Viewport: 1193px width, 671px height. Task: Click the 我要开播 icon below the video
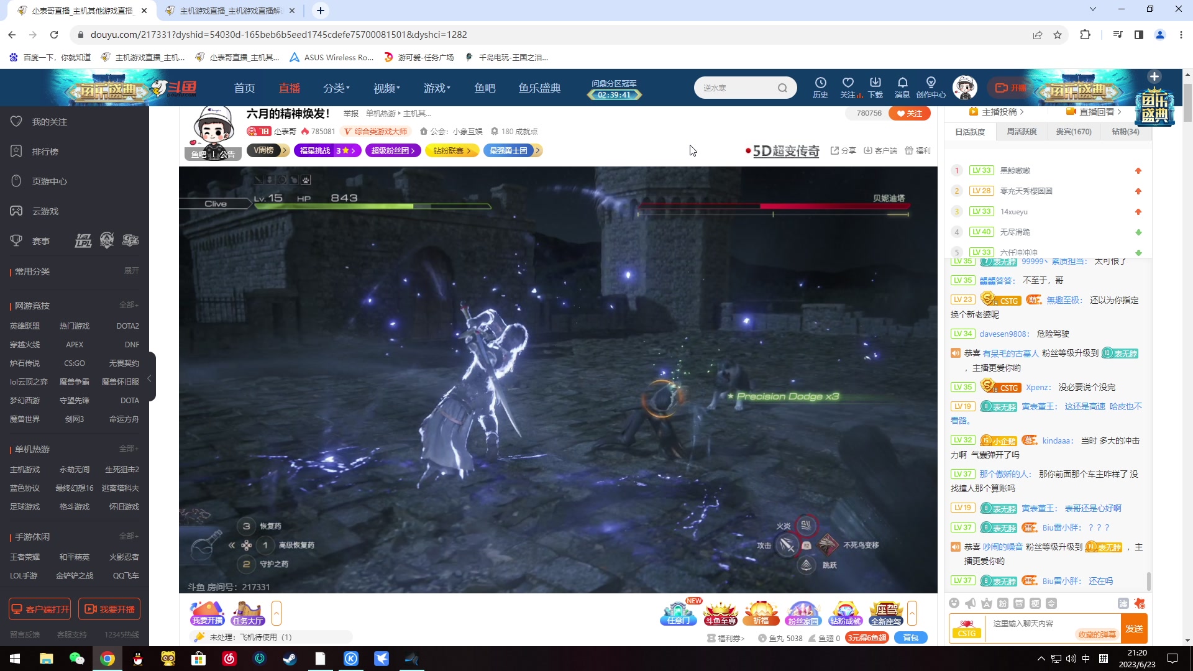208,613
